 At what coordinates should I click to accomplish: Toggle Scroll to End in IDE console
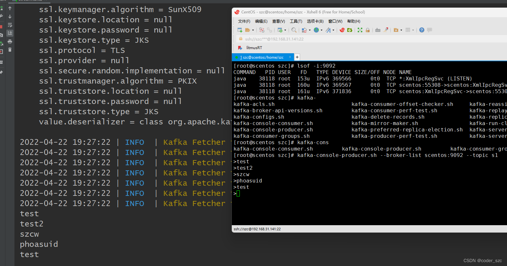point(10,33)
